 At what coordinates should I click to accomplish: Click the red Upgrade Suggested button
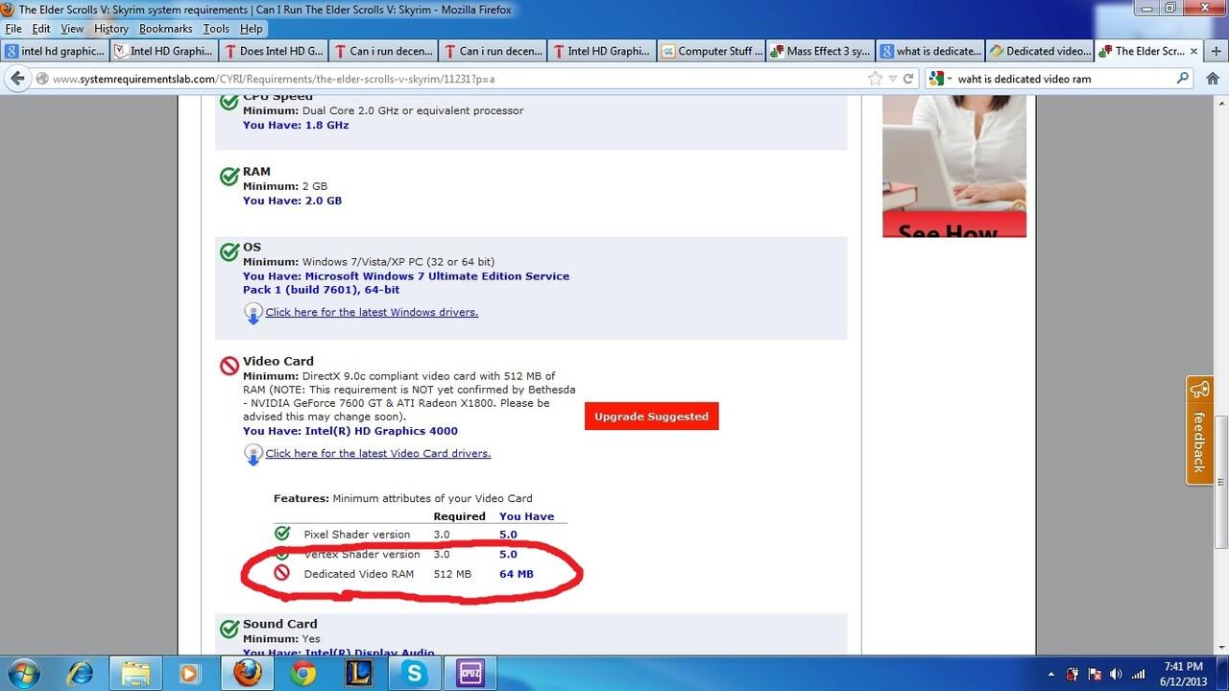[651, 417]
